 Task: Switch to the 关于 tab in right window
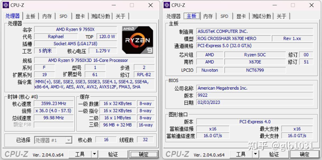tap(282, 16)
